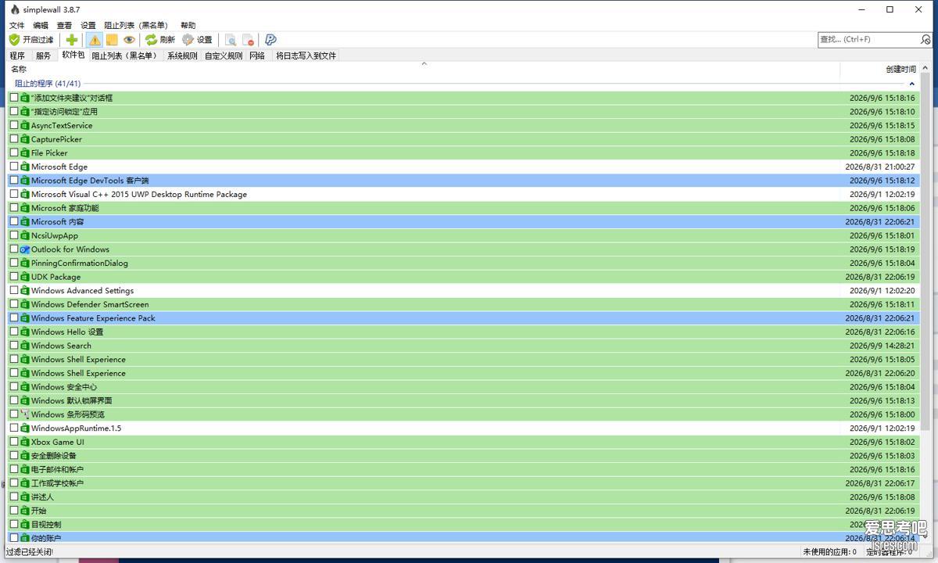The image size is (938, 563).
Task: Check the Windows Defender SmartScreen checkbox
Action: coord(14,304)
